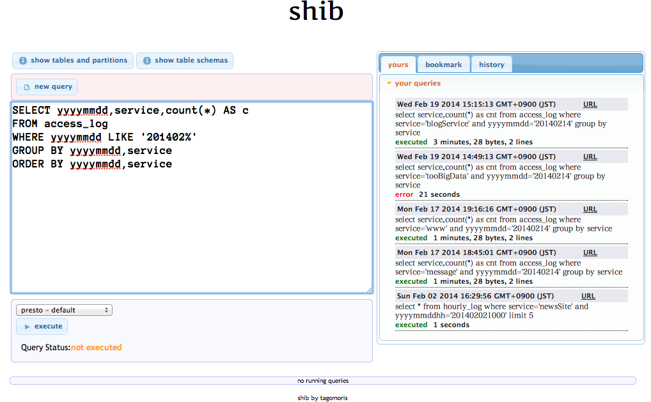Open URL link for the www query
The height and width of the screenshot is (402, 651).
coord(590,209)
